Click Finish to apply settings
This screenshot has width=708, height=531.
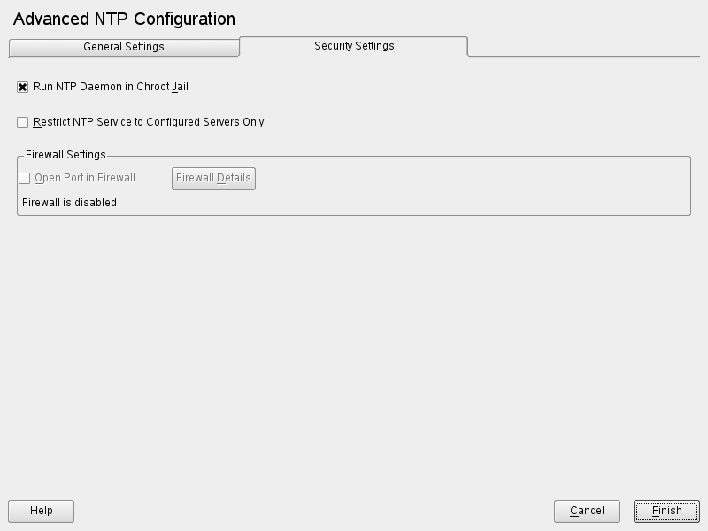tap(666, 511)
